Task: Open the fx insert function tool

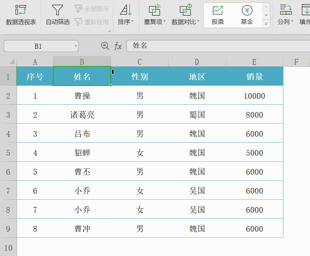Action: pos(119,46)
